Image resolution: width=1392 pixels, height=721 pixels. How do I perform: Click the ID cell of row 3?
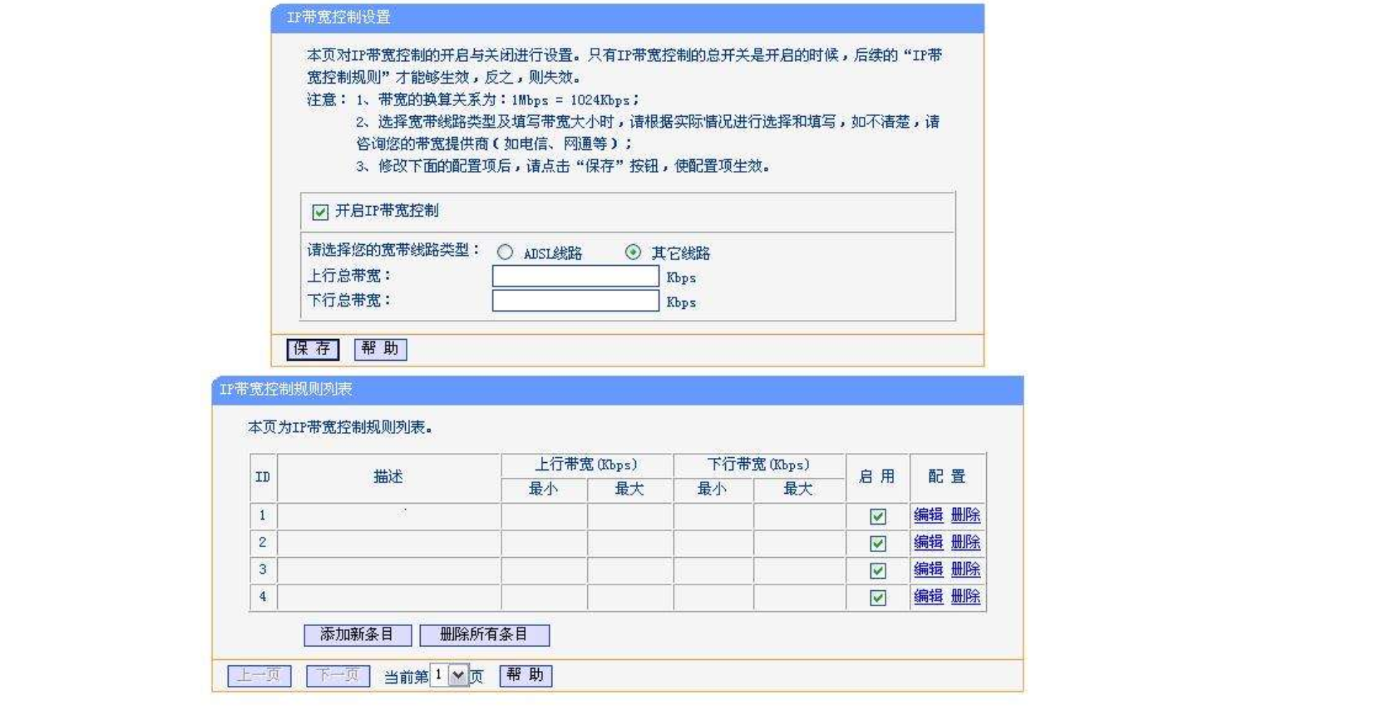click(263, 570)
